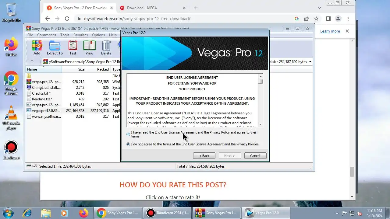390x219 pixels.
Task: Select ChingLiu.Install... file row
Action: pos(73,88)
